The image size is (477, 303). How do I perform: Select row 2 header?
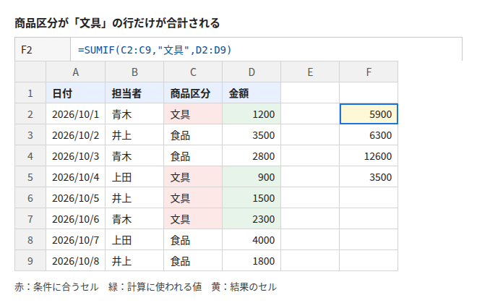coord(30,114)
